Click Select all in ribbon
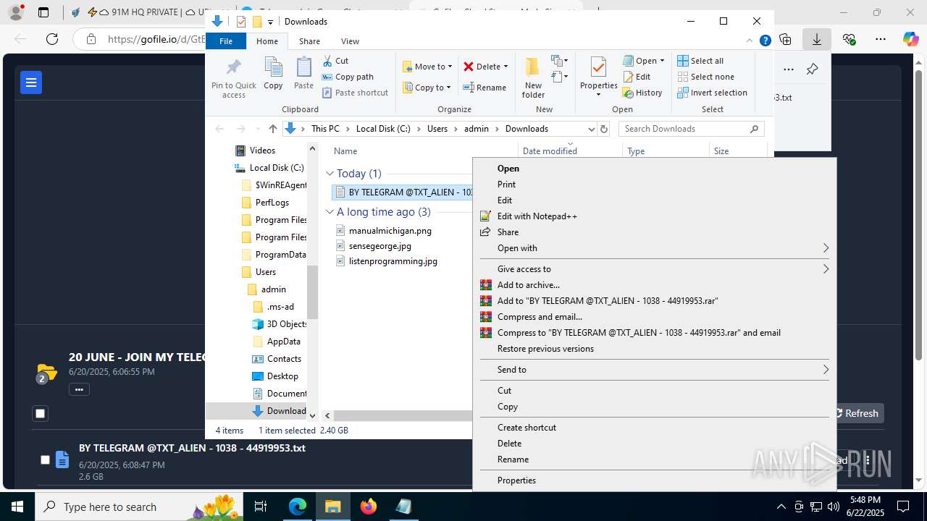The height and width of the screenshot is (521, 927). (x=700, y=61)
